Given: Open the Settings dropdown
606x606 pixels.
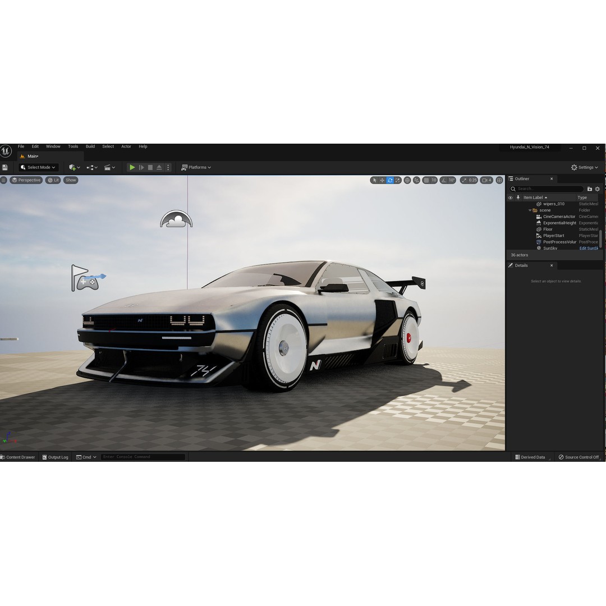Looking at the screenshot, I should click(584, 167).
